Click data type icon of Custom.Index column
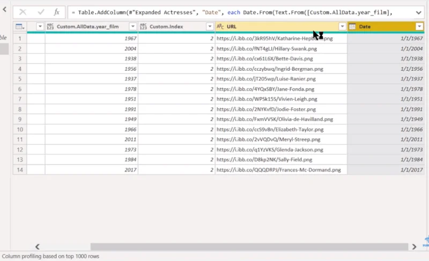 tap(143, 26)
